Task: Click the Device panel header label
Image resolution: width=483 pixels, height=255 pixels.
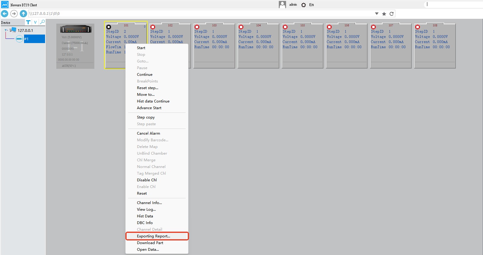Action: [5, 23]
